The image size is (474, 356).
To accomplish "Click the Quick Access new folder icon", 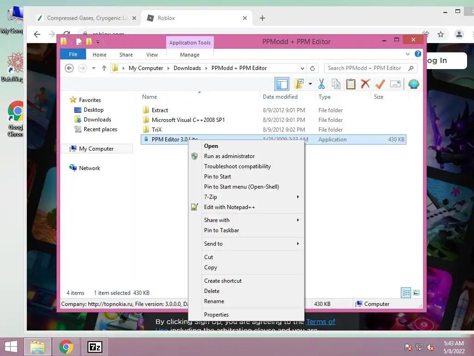I will 89,41.
